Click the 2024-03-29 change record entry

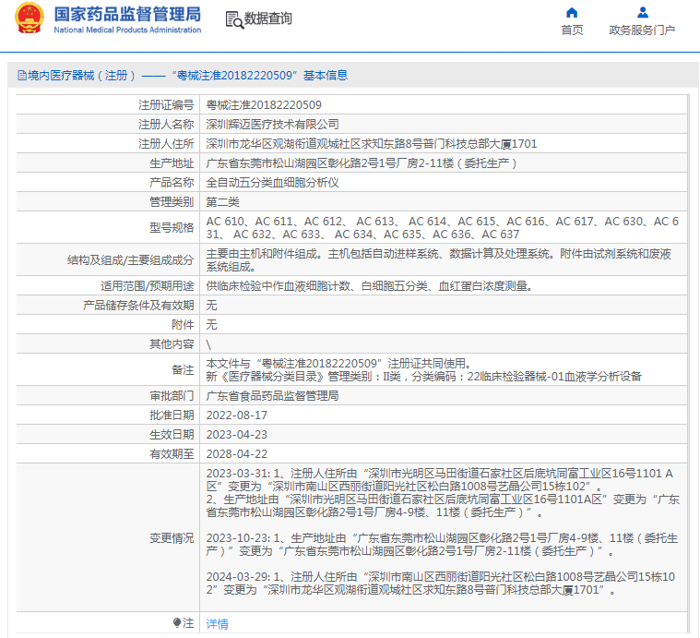(x=441, y=584)
